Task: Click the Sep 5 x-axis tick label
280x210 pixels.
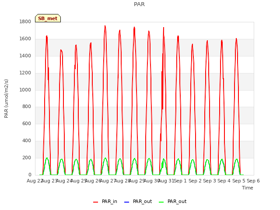Action: 239,181
